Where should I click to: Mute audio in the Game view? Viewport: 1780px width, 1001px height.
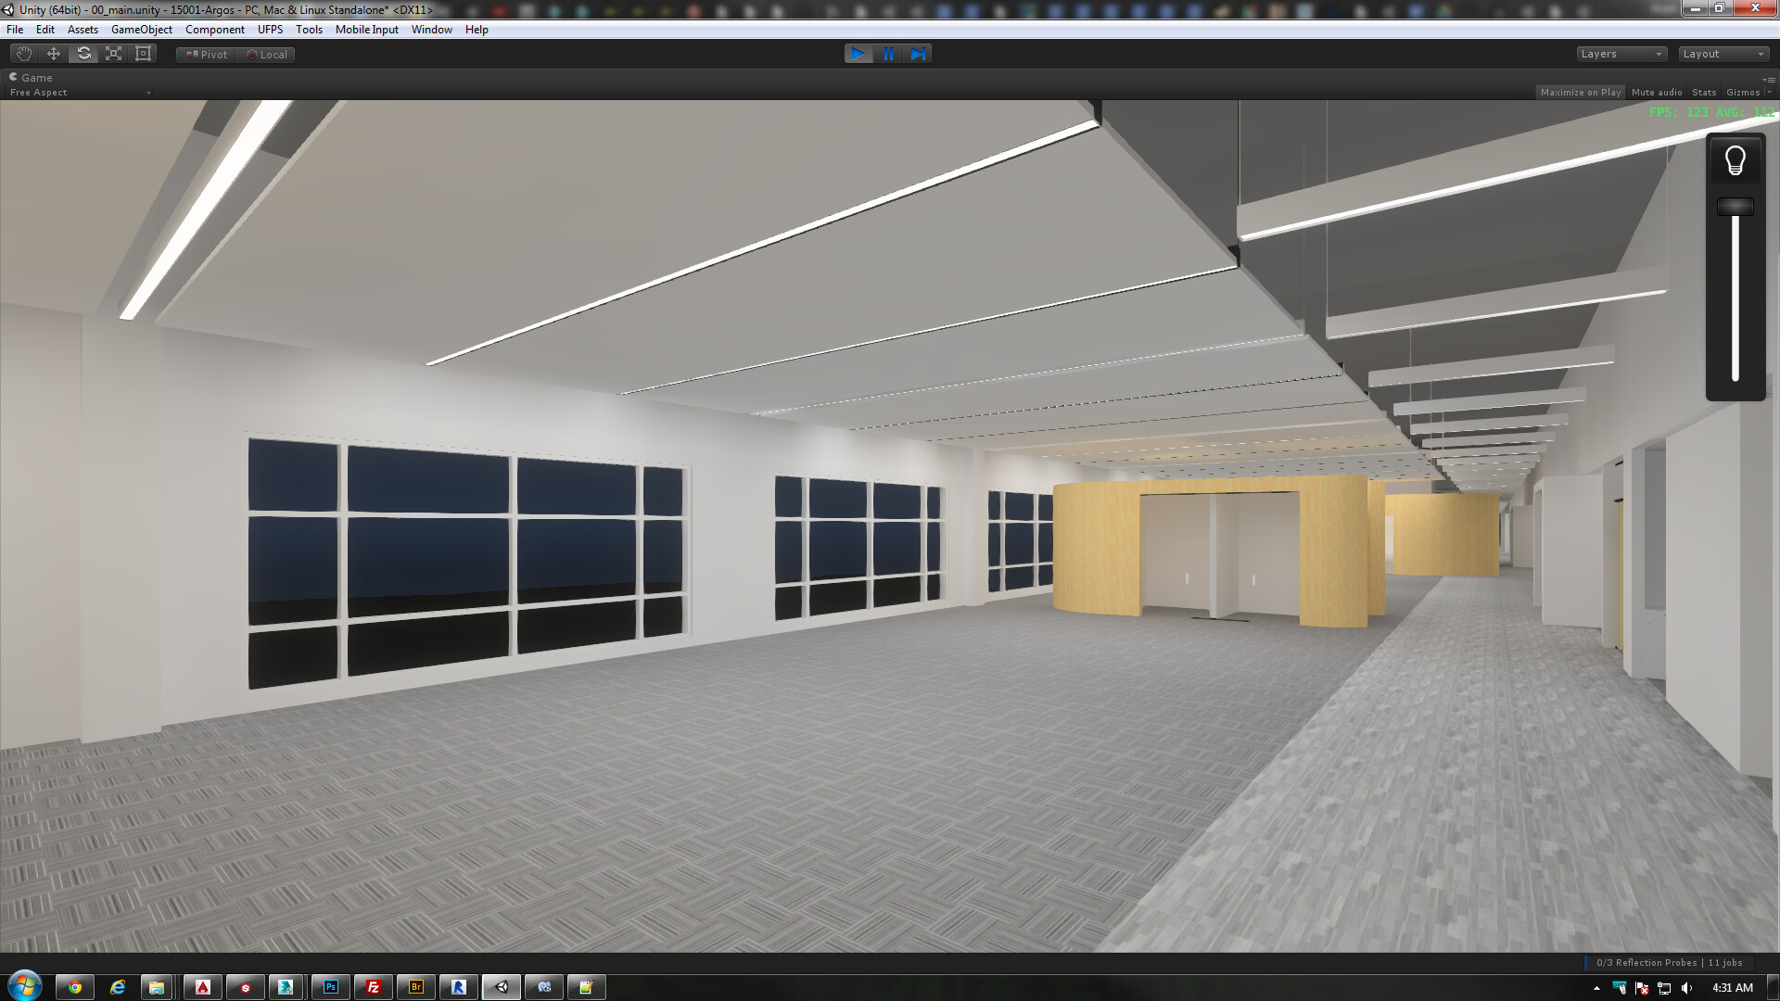[1657, 92]
